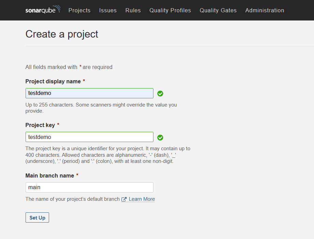Navigate to Quality Profiles
This screenshot has width=314, height=239.
(x=170, y=10)
